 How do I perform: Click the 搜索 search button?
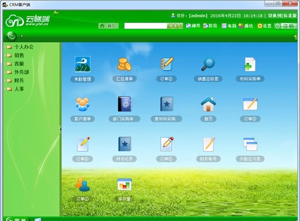[173, 26]
